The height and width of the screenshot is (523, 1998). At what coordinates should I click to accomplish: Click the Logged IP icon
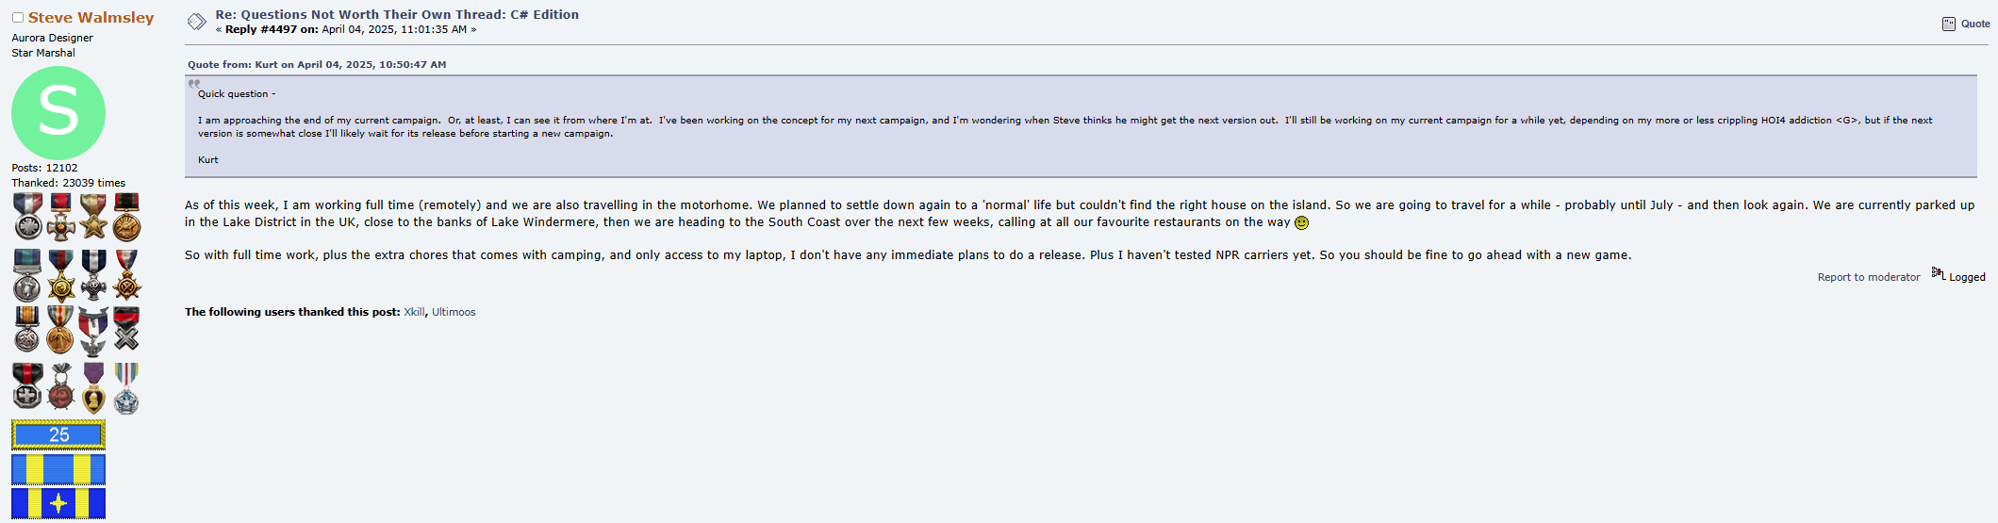tap(1938, 274)
